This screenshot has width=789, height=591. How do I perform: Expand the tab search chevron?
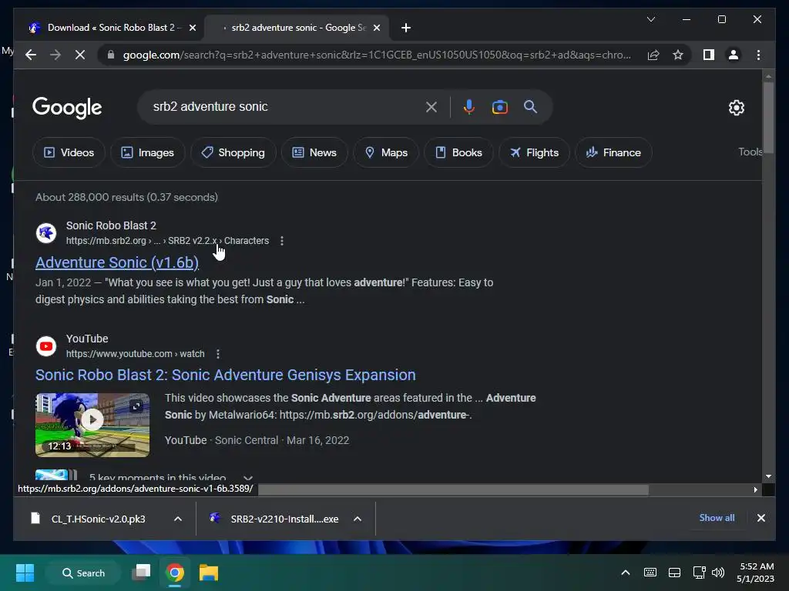pyautogui.click(x=650, y=19)
